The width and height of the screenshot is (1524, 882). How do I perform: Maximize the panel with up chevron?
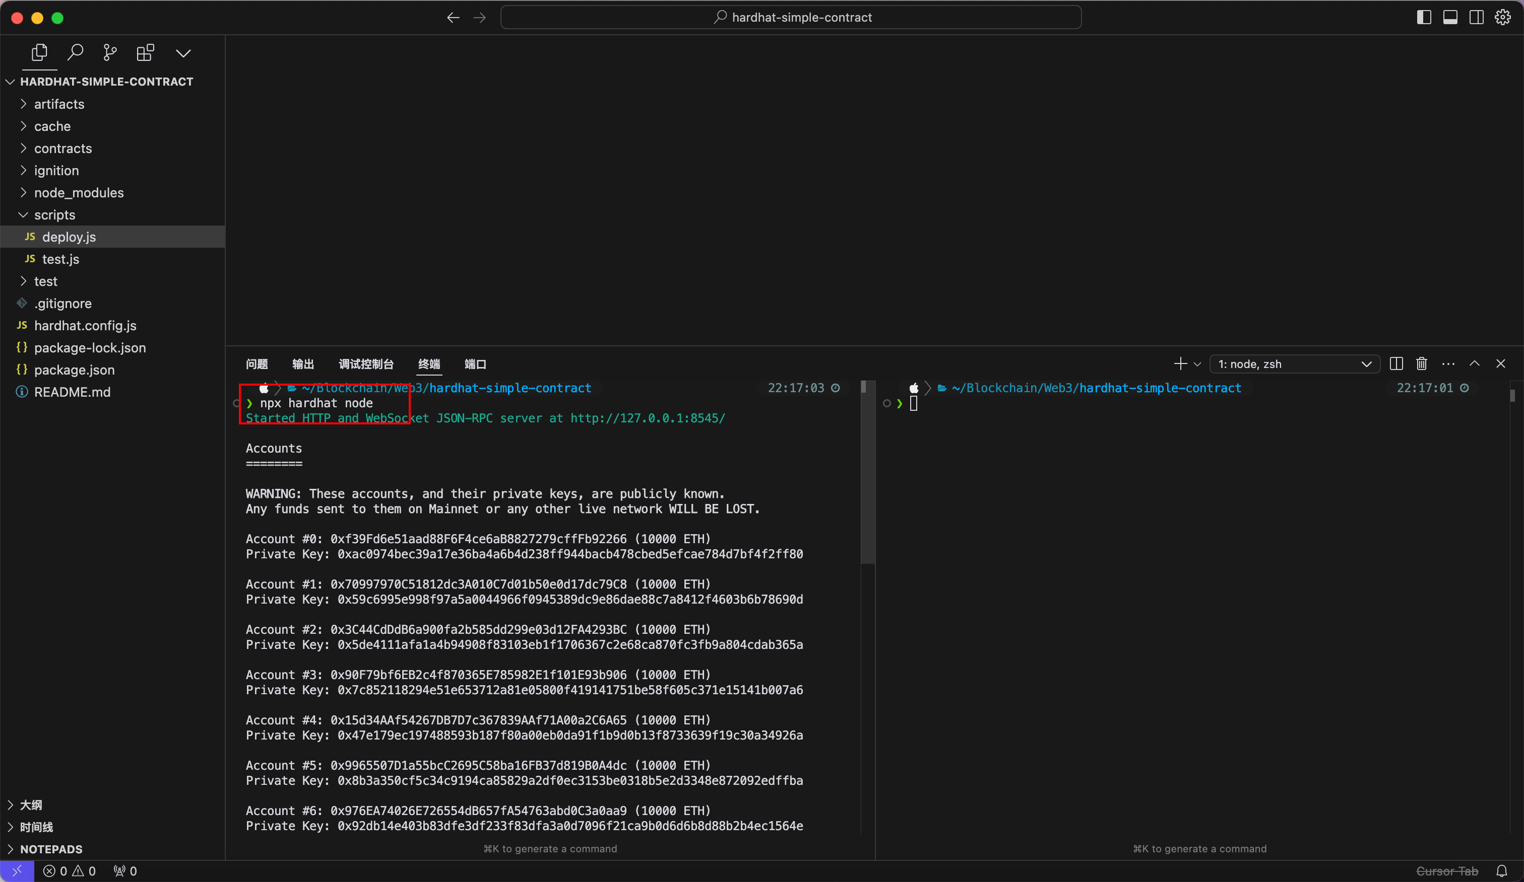click(x=1475, y=363)
